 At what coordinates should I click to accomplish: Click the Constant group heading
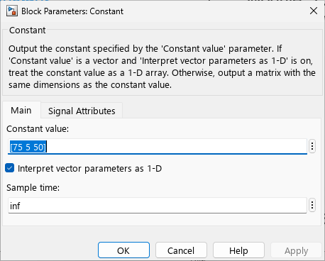coord(28,30)
